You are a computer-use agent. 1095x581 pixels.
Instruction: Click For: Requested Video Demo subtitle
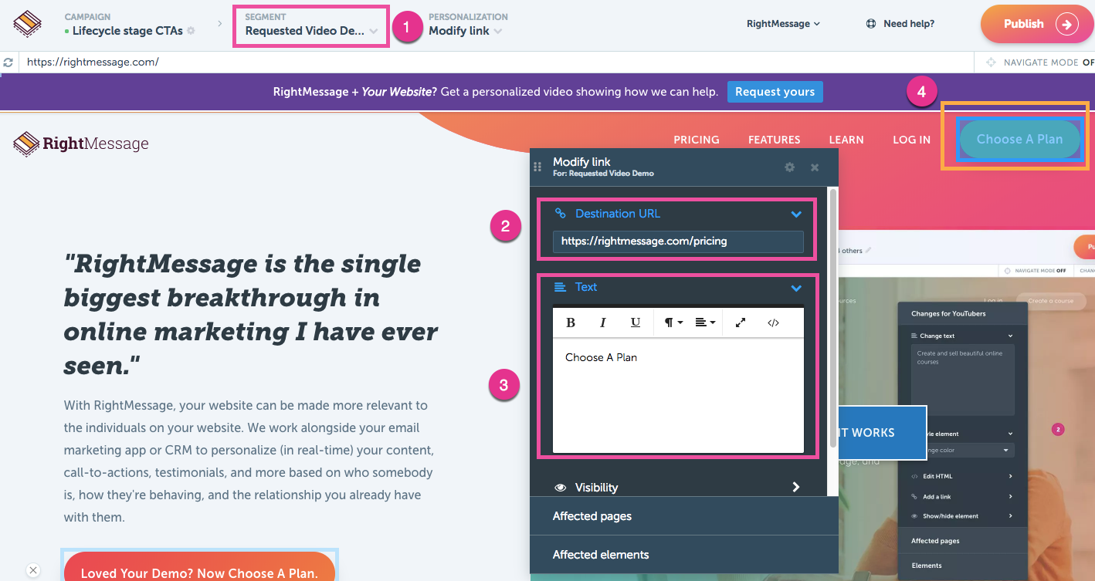[x=604, y=174]
